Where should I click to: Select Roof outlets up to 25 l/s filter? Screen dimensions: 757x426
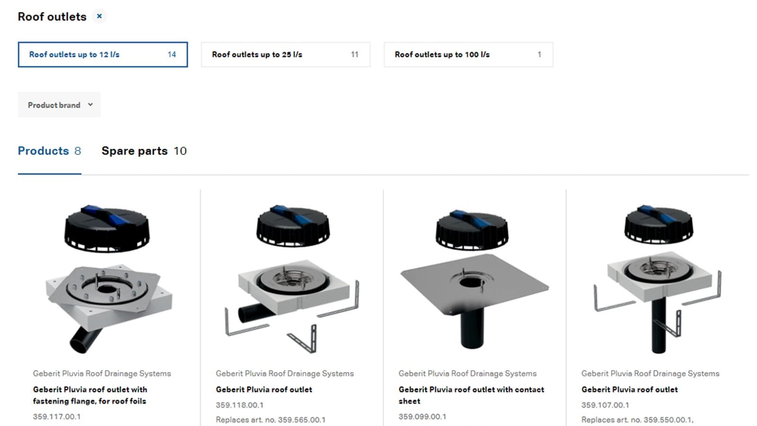tap(285, 54)
